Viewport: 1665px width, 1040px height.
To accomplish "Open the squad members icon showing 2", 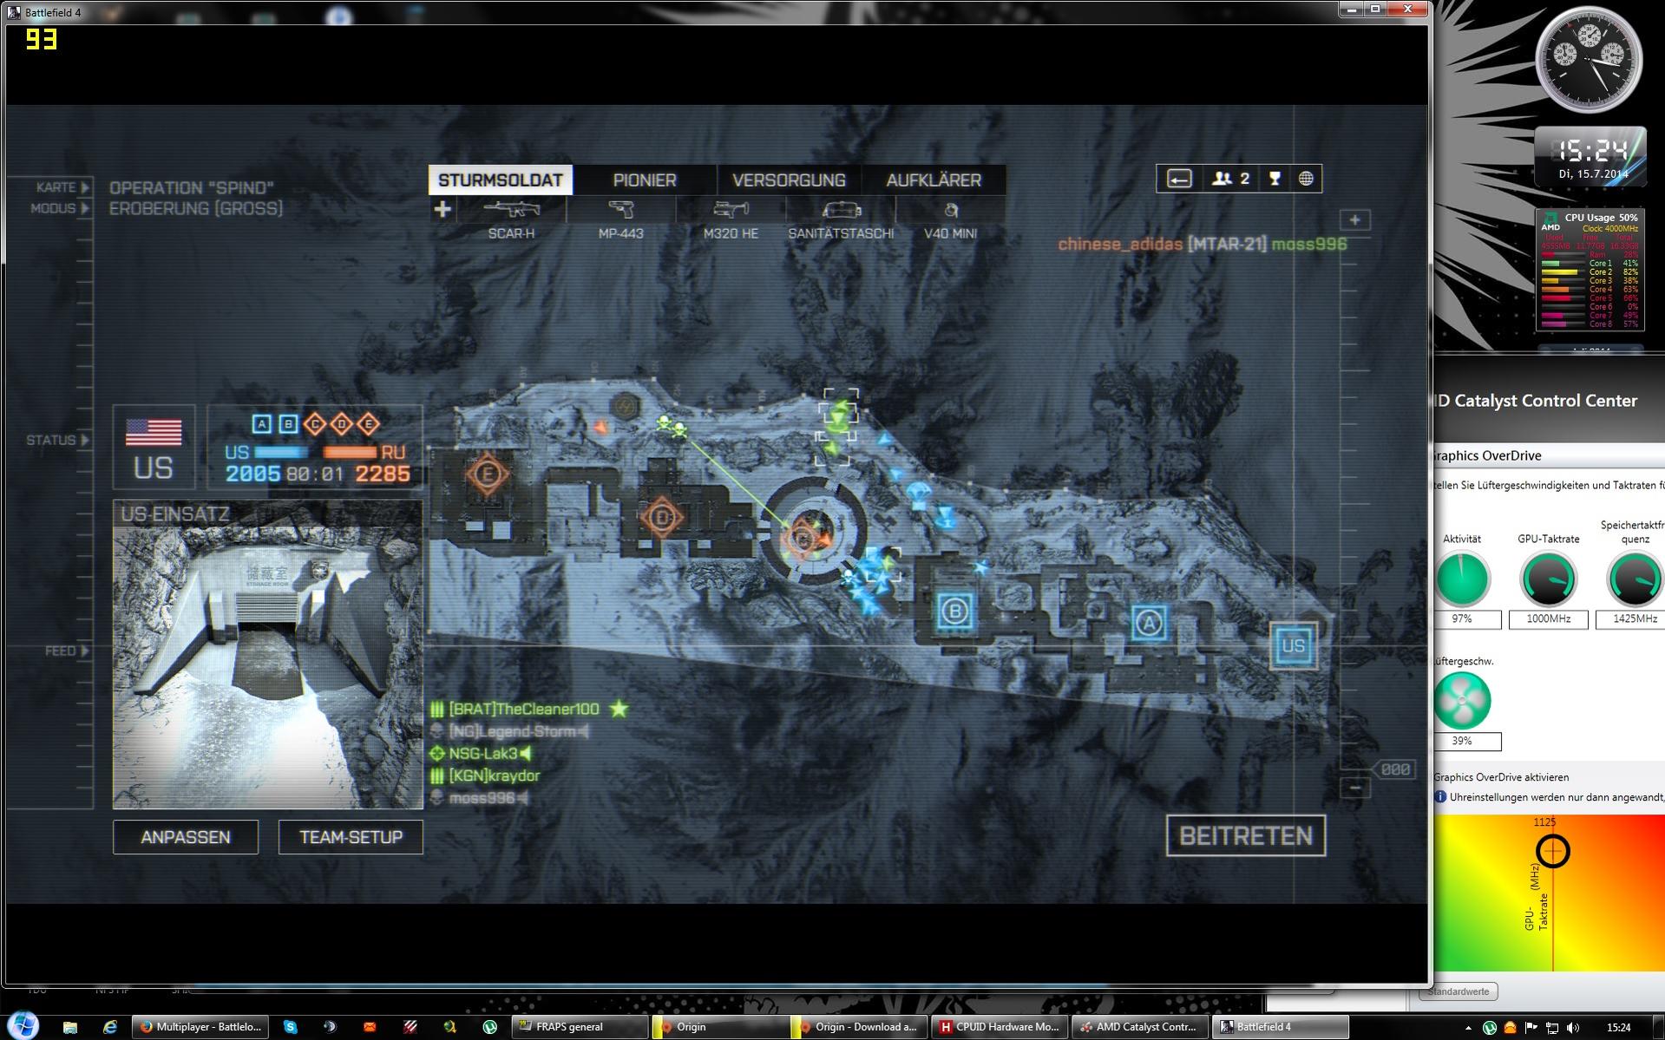I will click(1230, 179).
